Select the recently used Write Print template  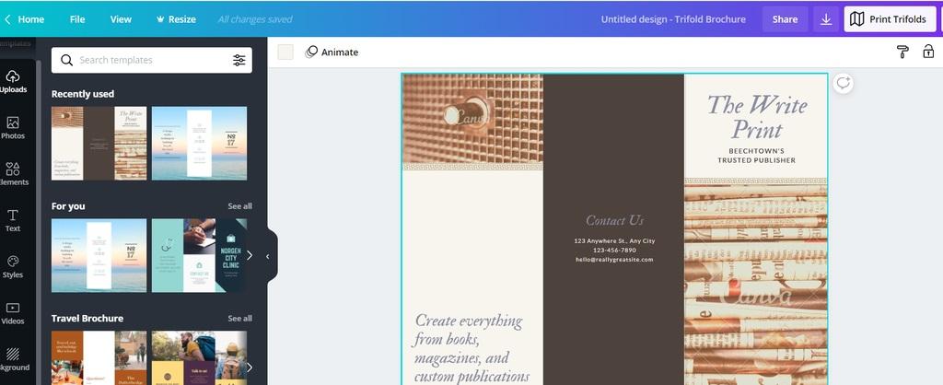coord(99,143)
